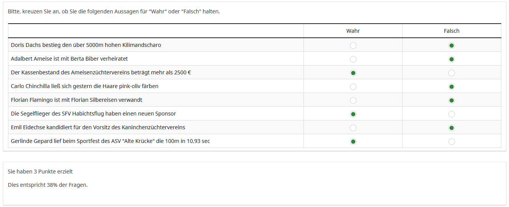Screen dimensions: 509x207
Task: Click the Wahr column header
Action: (353, 31)
